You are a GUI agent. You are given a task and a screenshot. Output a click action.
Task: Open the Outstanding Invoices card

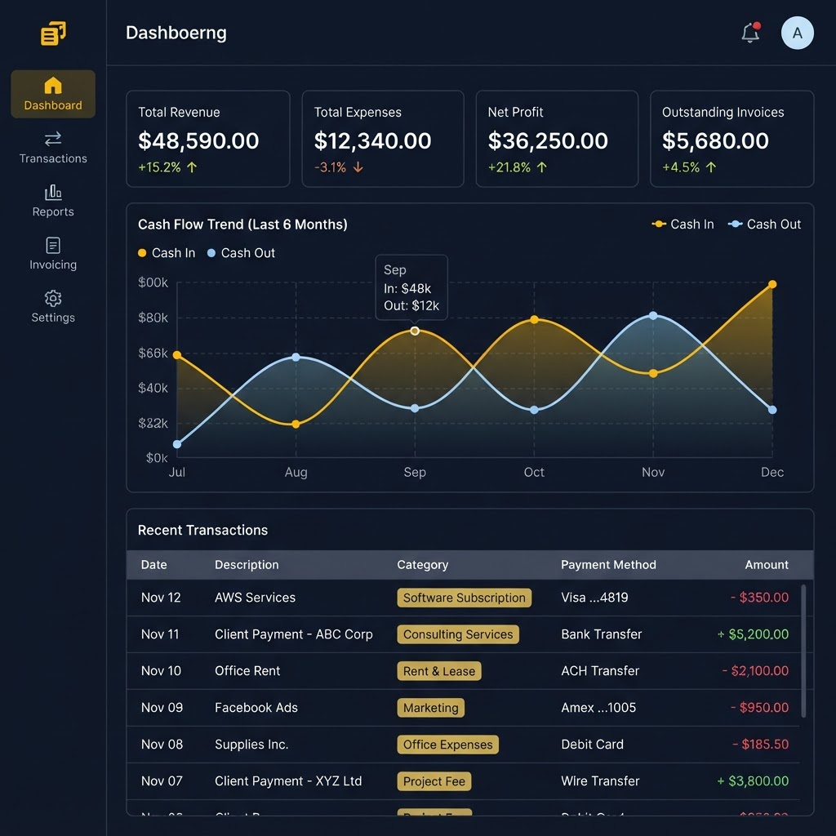tap(731, 139)
